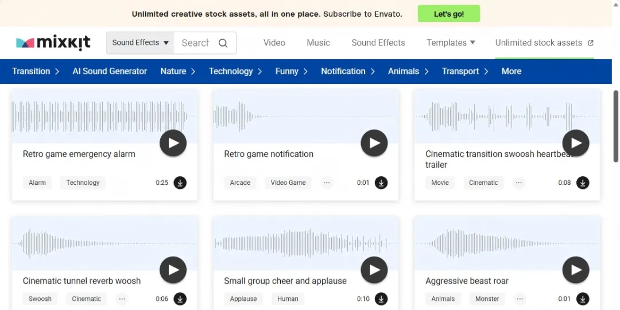Open Sound Effects search category dropdown
This screenshot has height=310, width=620.
pyautogui.click(x=141, y=42)
